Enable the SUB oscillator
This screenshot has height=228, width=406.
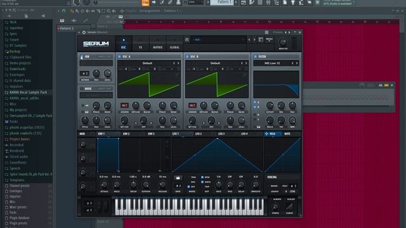[x=82, y=56]
